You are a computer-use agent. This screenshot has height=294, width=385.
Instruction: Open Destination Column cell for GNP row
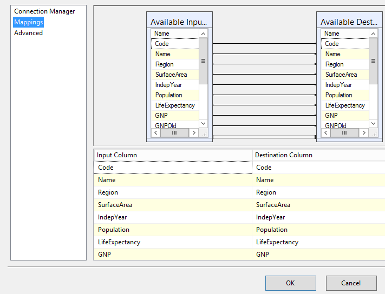click(x=318, y=255)
